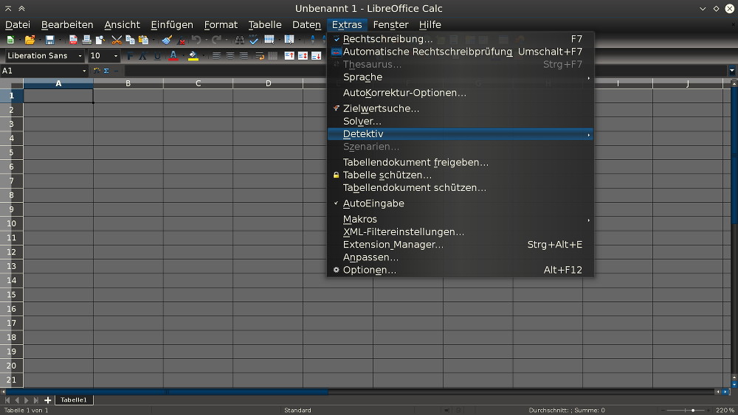Select Solver... menu entry
Image resolution: width=738 pixels, height=415 pixels.
click(461, 122)
